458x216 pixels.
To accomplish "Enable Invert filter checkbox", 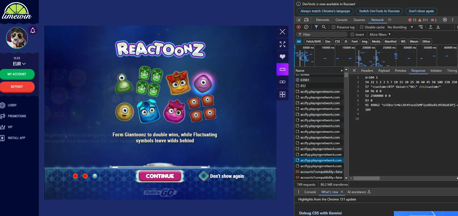I will (352, 35).
